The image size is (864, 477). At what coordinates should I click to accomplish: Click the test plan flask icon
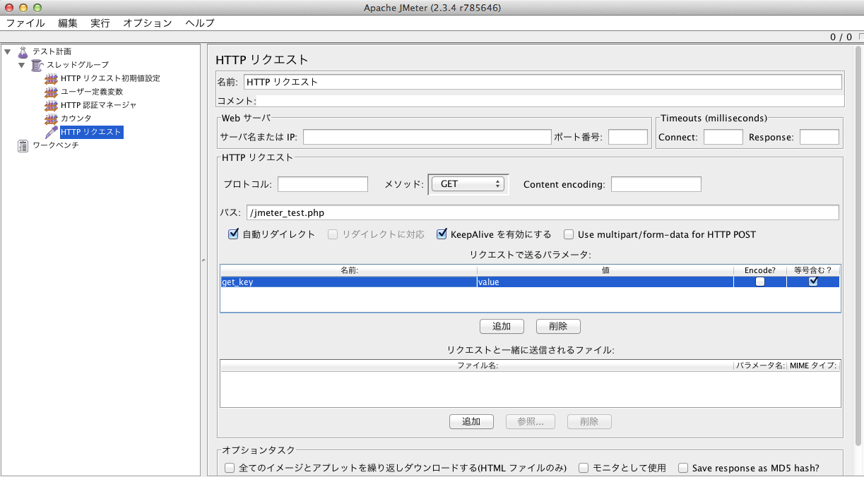coord(23,52)
